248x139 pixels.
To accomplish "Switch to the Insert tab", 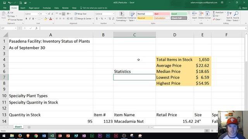I will pos(23,8).
